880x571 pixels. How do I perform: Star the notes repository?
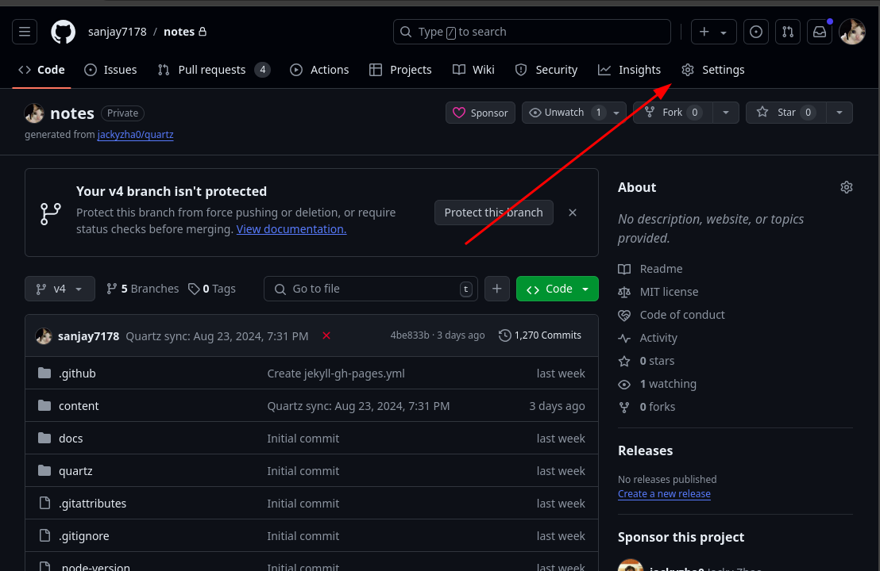pyautogui.click(x=785, y=113)
